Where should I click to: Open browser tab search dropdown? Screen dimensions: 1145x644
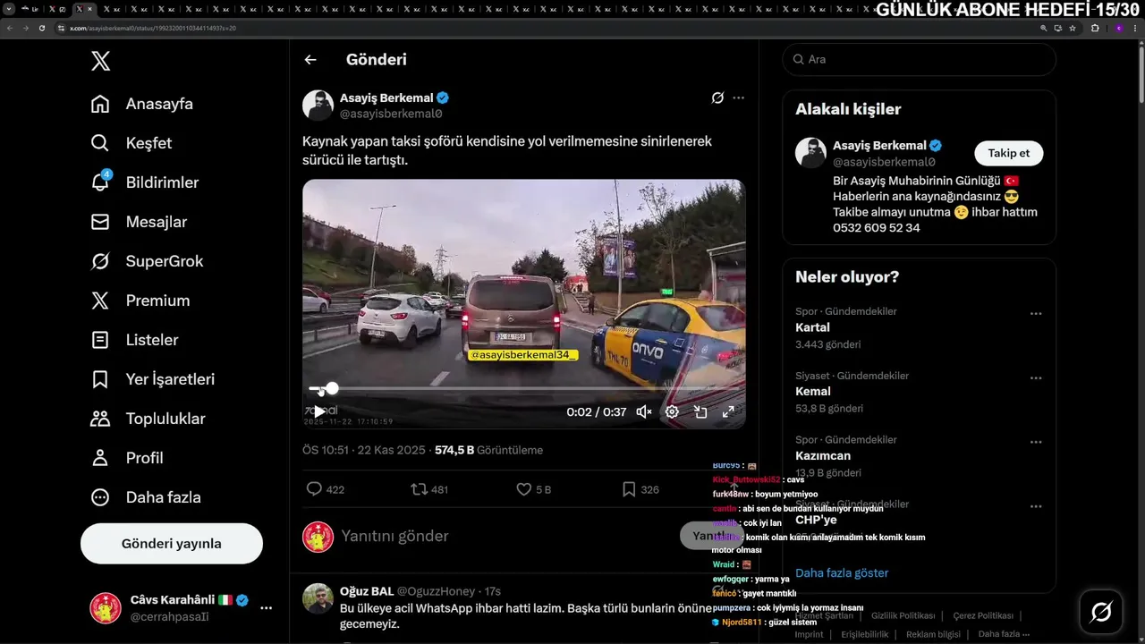tap(8, 9)
